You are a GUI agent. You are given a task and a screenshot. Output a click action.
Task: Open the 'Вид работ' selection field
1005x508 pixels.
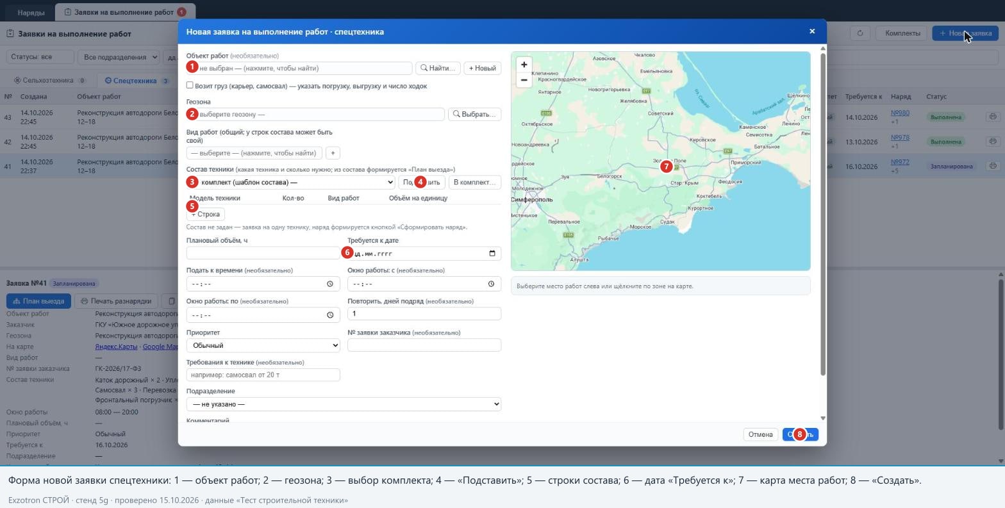tap(254, 153)
